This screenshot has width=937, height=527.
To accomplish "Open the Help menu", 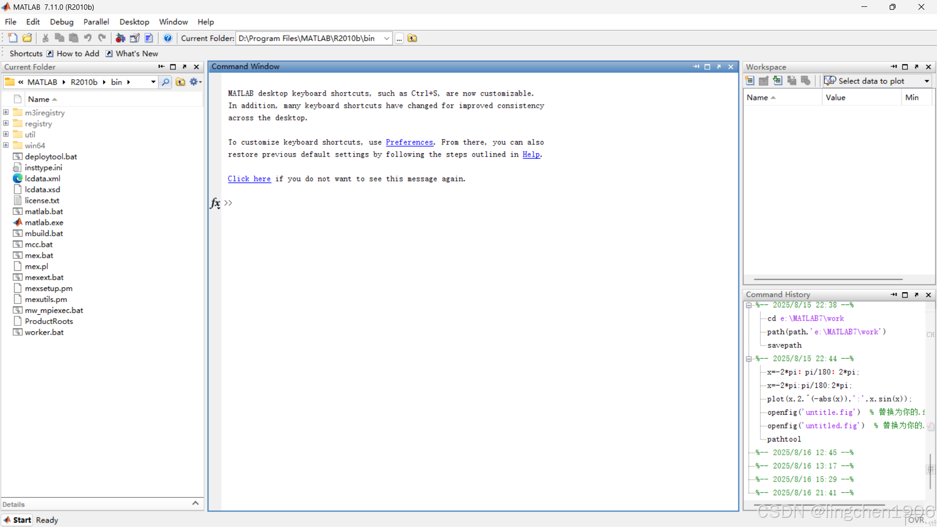I will coord(205,22).
